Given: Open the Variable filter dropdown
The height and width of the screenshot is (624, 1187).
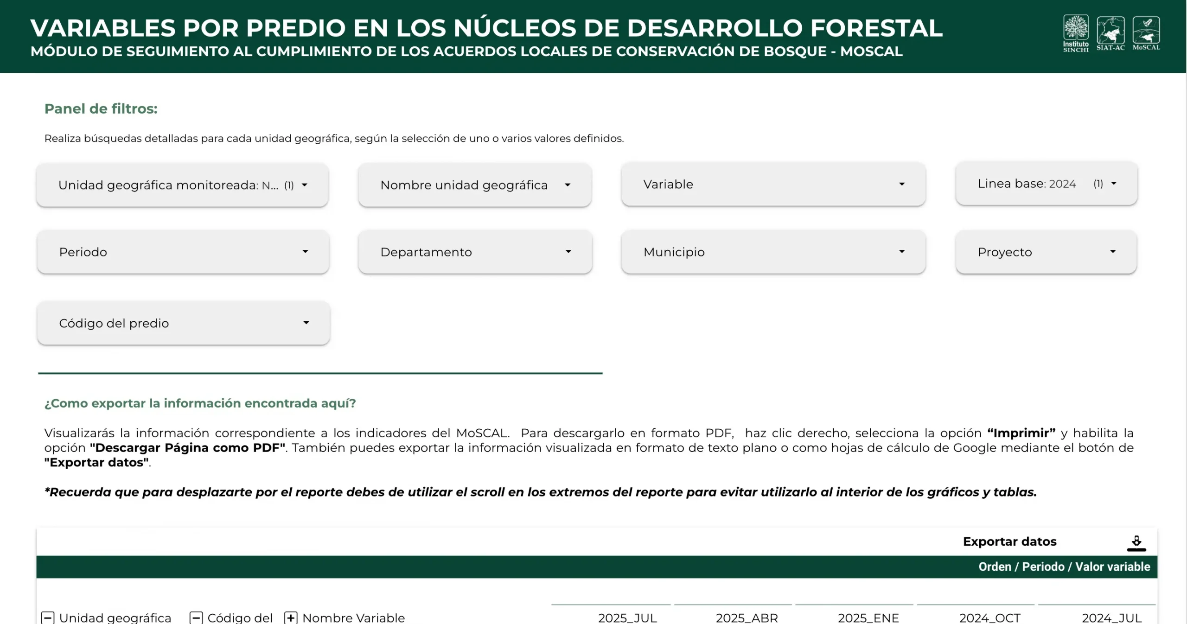Looking at the screenshot, I should tap(773, 184).
